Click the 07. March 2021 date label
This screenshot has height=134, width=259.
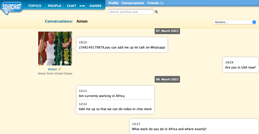167,31
